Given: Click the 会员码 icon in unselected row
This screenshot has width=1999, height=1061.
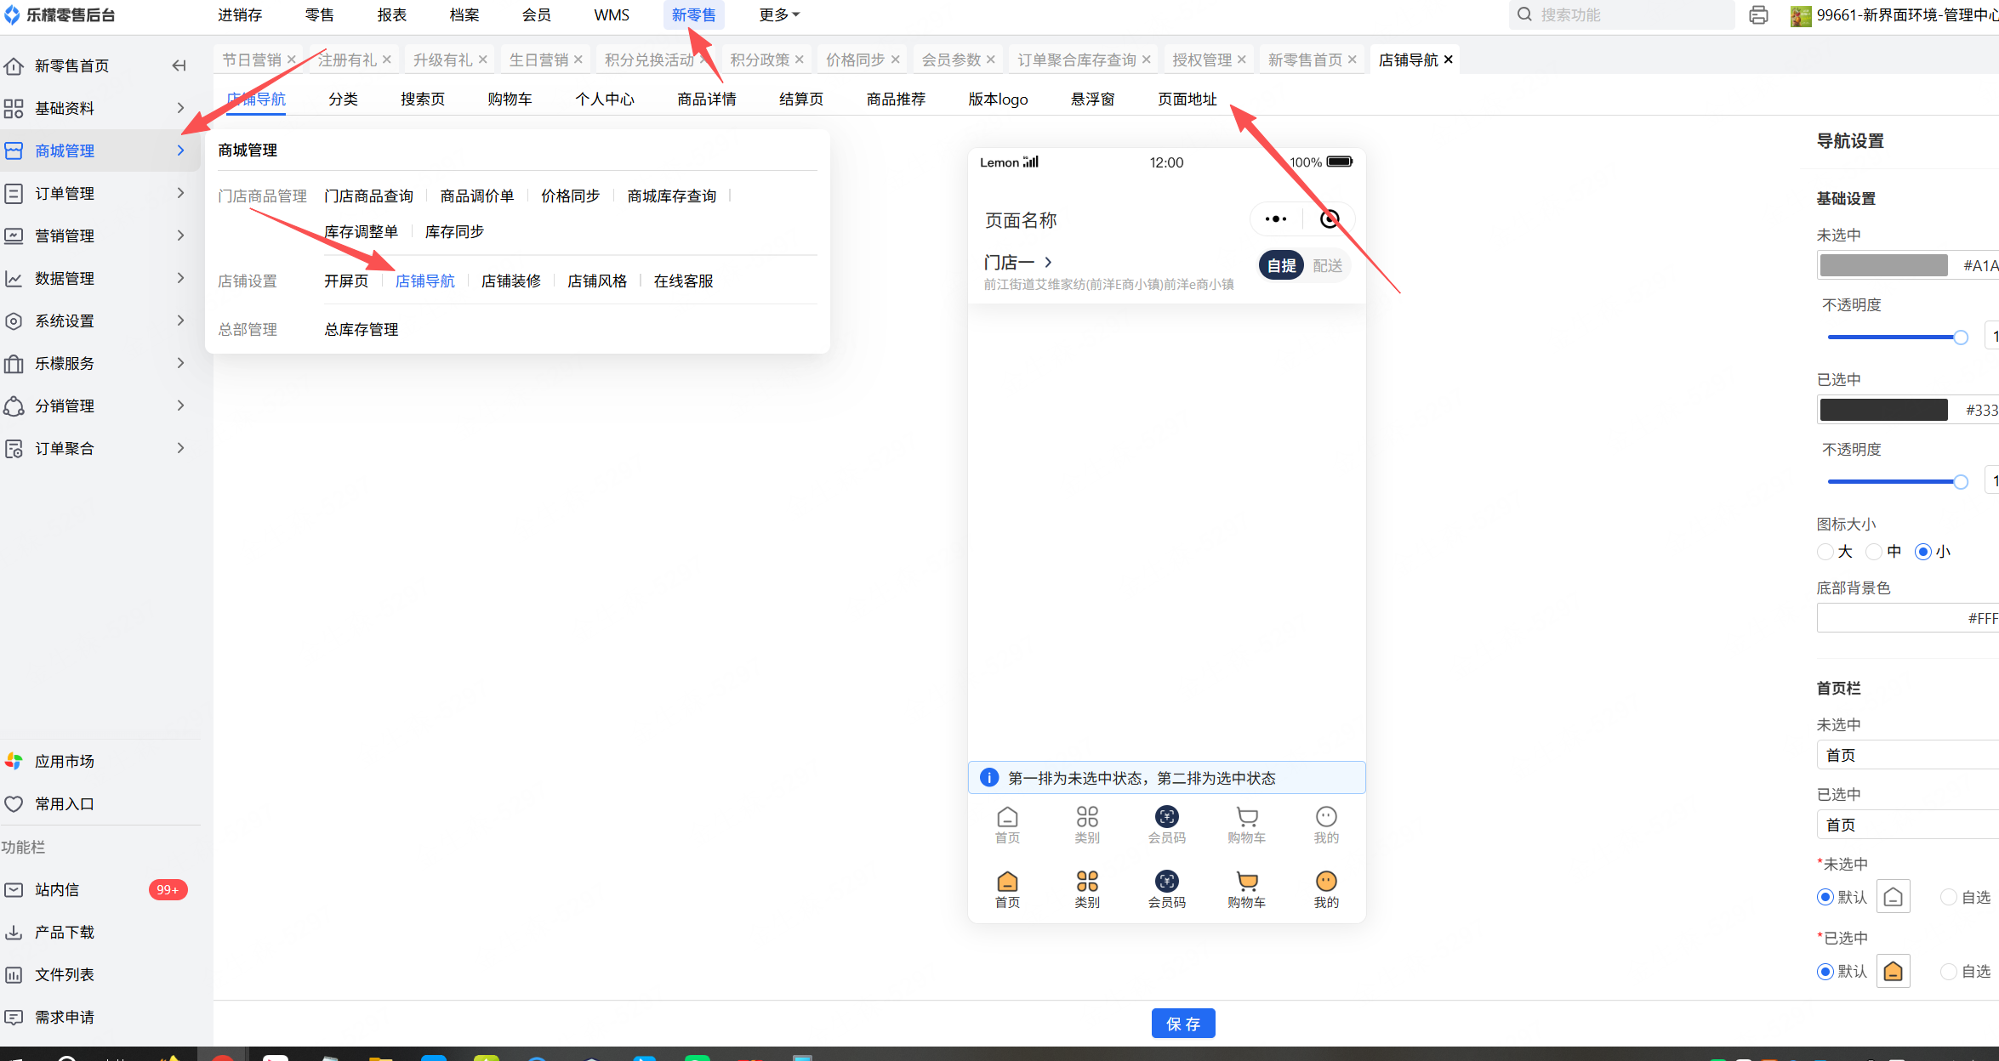Looking at the screenshot, I should [1166, 817].
